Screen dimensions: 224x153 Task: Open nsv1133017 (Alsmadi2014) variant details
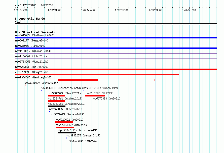[33, 51]
